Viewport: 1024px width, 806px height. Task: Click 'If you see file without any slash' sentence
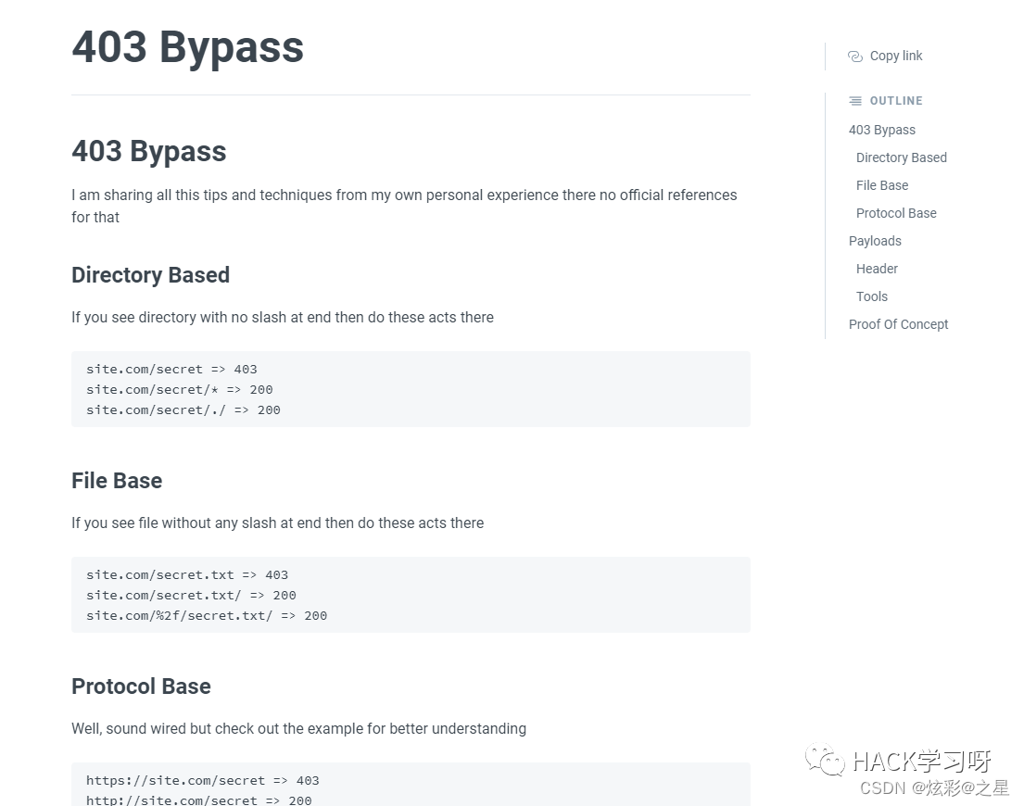point(278,523)
